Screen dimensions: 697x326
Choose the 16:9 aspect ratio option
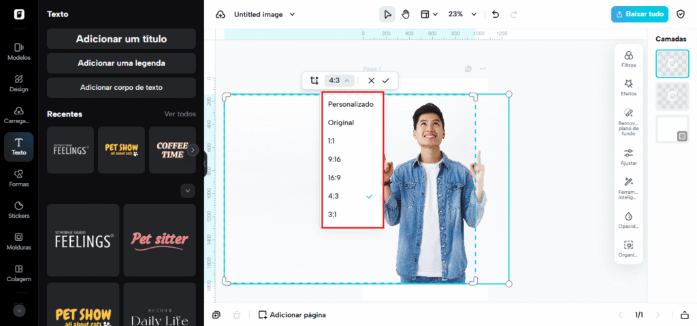pyautogui.click(x=335, y=178)
